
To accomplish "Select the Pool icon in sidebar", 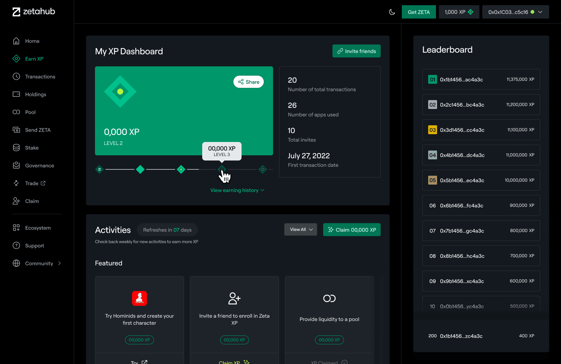I will 16,112.
